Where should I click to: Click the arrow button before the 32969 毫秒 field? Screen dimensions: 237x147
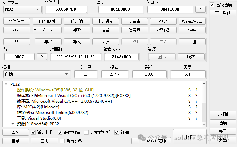coord(135,141)
